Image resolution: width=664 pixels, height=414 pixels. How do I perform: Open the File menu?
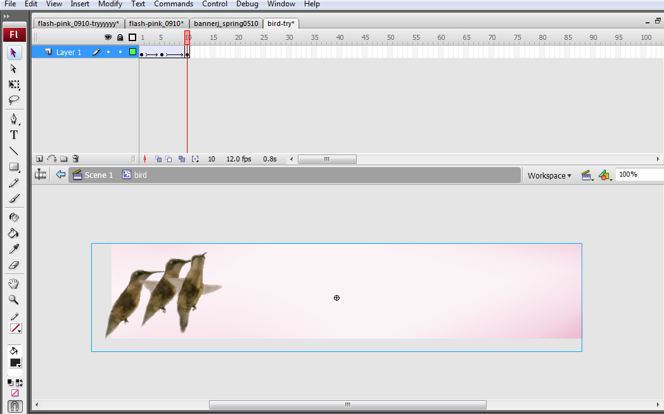10,4
